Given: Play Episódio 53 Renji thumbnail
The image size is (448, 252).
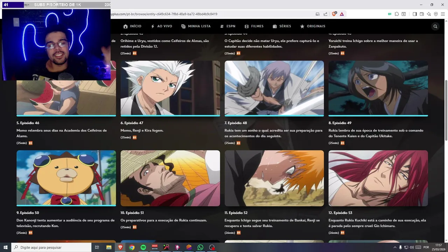Looking at the screenshot, I should (378, 178).
